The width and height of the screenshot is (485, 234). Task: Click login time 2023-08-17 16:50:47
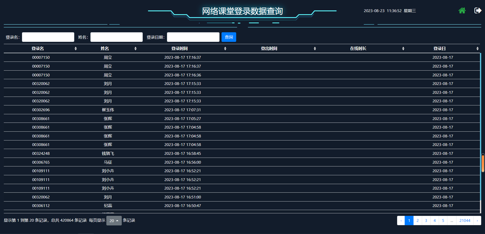[183, 206]
